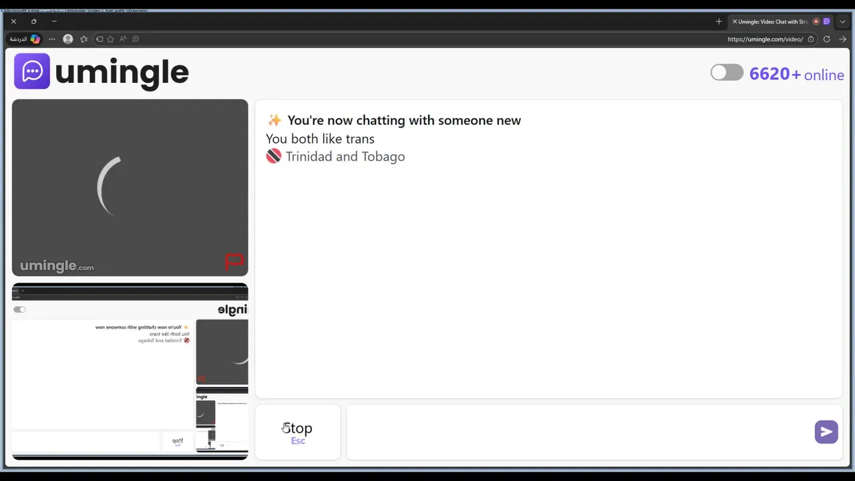Close the Umingle browser tab
The height and width of the screenshot is (481, 855).
click(x=735, y=21)
